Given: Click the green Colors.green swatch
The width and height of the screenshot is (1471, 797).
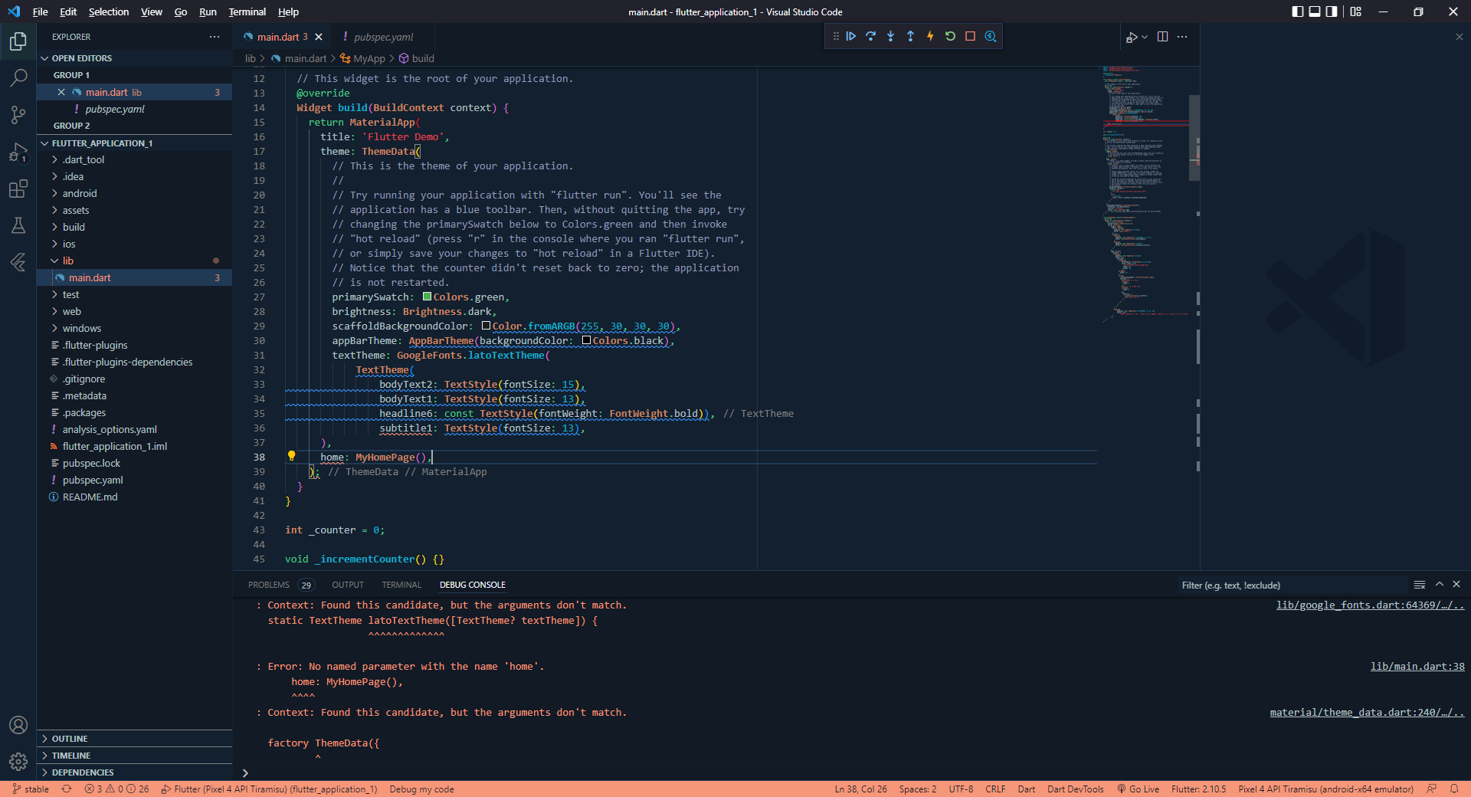Looking at the screenshot, I should [x=428, y=297].
